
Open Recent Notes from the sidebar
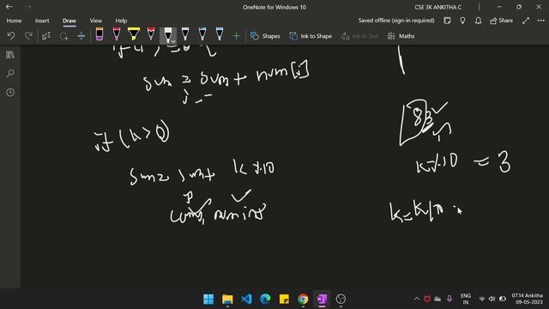[x=10, y=93]
